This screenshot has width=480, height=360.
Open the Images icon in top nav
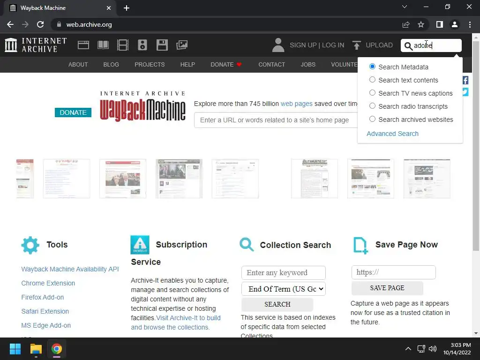pyautogui.click(x=182, y=45)
